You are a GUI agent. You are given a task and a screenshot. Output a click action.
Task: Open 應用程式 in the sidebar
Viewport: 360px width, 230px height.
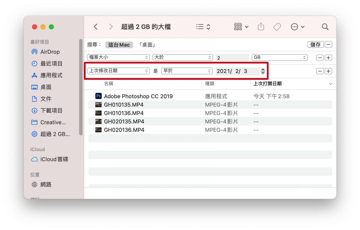(47, 75)
